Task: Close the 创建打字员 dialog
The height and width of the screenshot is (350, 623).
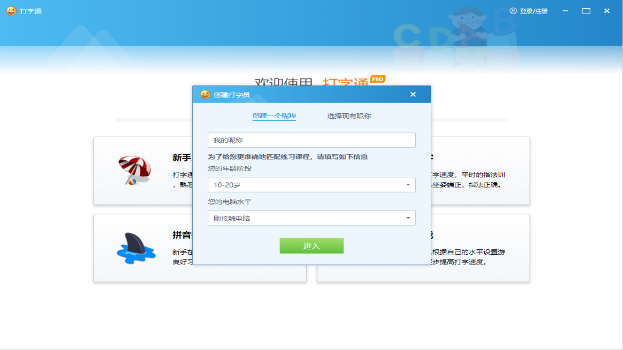Action: point(413,94)
